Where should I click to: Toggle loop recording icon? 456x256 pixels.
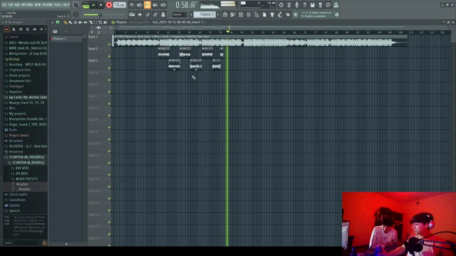click(x=163, y=5)
